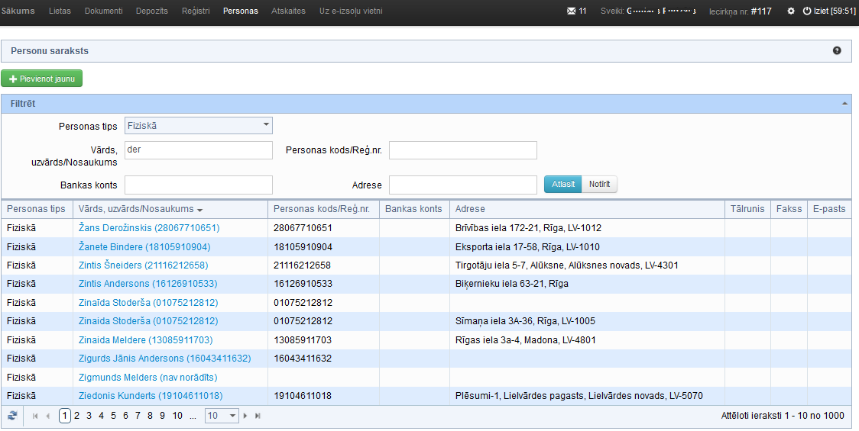
Task: Go to page 9 in pager
Action: (x=162, y=416)
